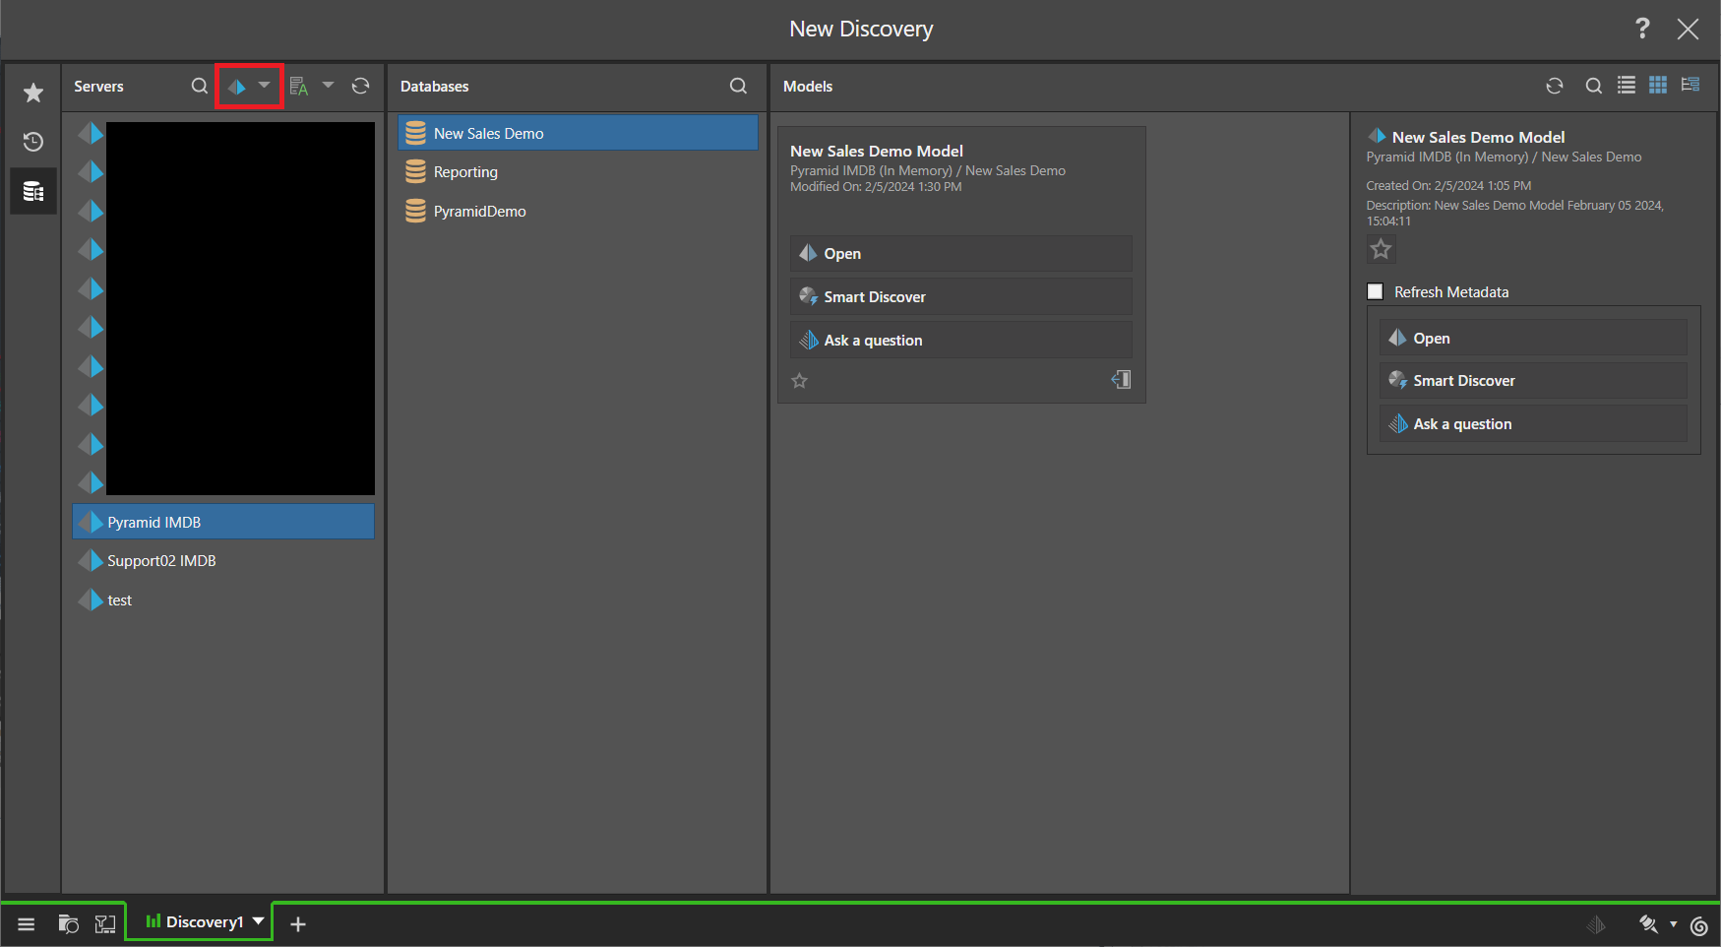Click Ask a question on the model card

pyautogui.click(x=960, y=341)
